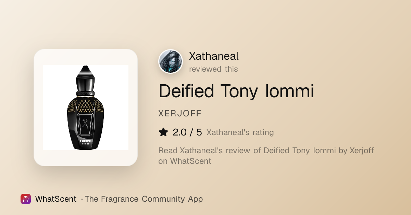This screenshot has height=215, width=411.
Task: Open the perfume bottle thumbnail image
Action: [86, 107]
